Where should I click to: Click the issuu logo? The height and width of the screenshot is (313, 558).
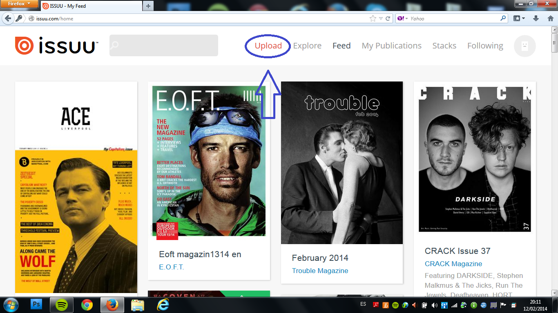(56, 45)
